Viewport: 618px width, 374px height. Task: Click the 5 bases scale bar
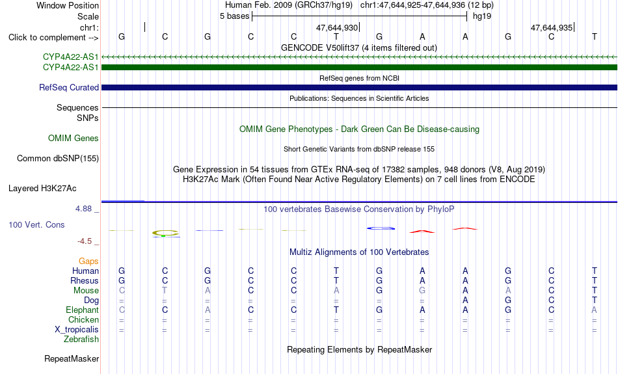360,16
